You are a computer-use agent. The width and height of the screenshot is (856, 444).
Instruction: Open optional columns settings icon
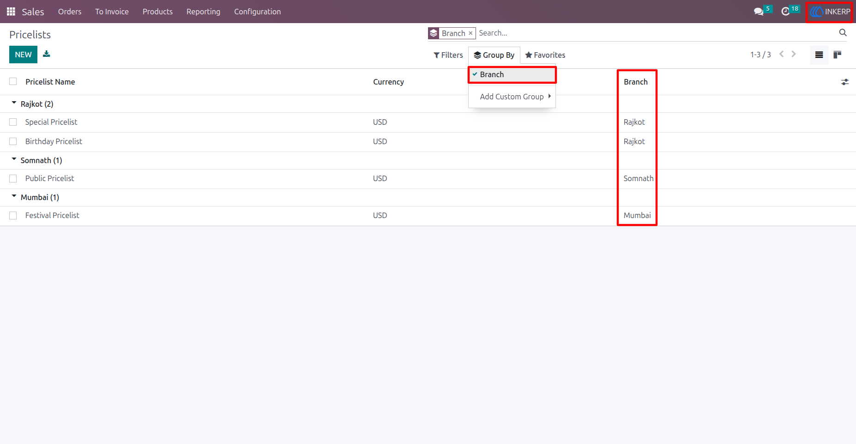click(x=845, y=82)
